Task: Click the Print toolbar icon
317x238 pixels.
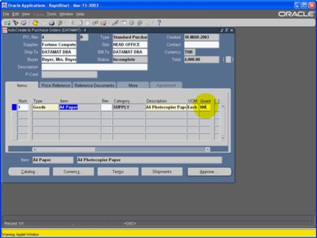Action: (x=52, y=23)
